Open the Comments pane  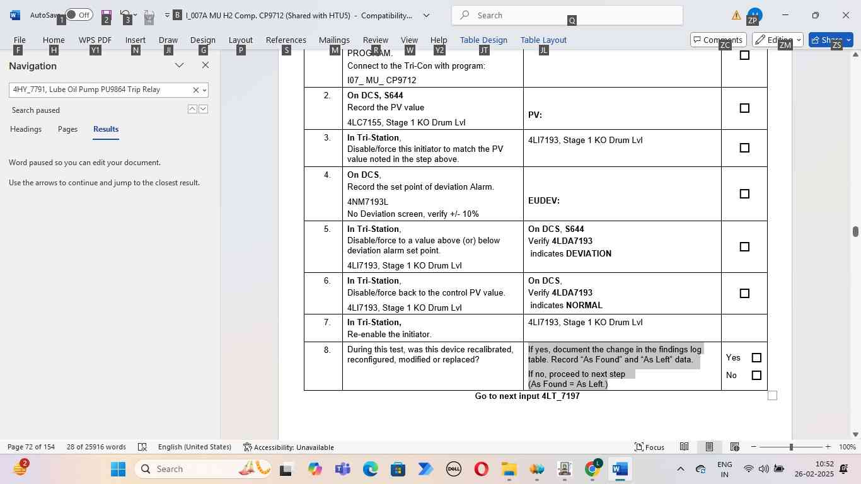pos(719,40)
